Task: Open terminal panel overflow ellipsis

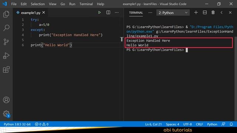Action: point(150,13)
